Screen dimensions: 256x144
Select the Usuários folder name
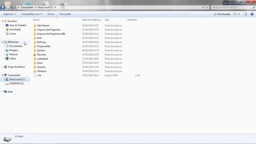click(x=41, y=67)
